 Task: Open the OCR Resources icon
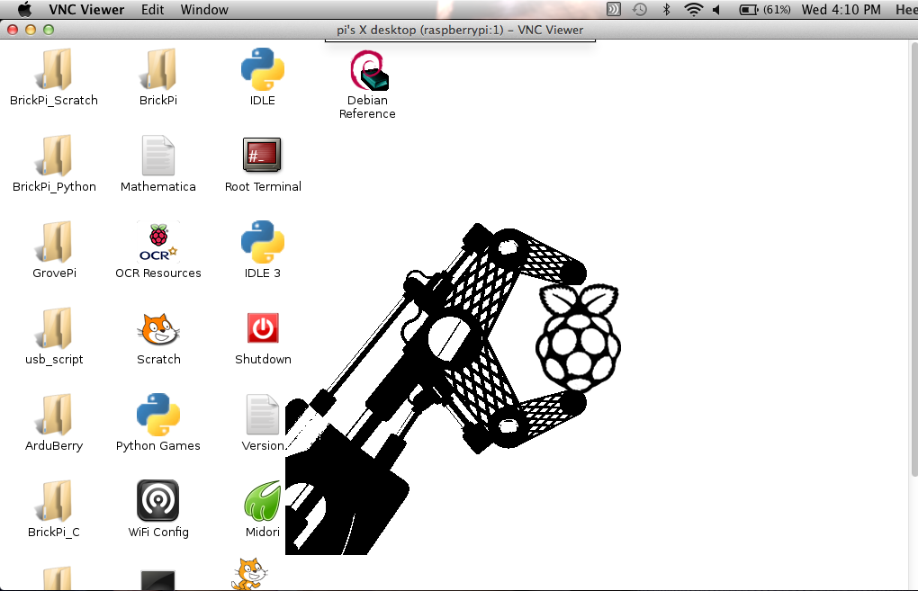point(158,242)
